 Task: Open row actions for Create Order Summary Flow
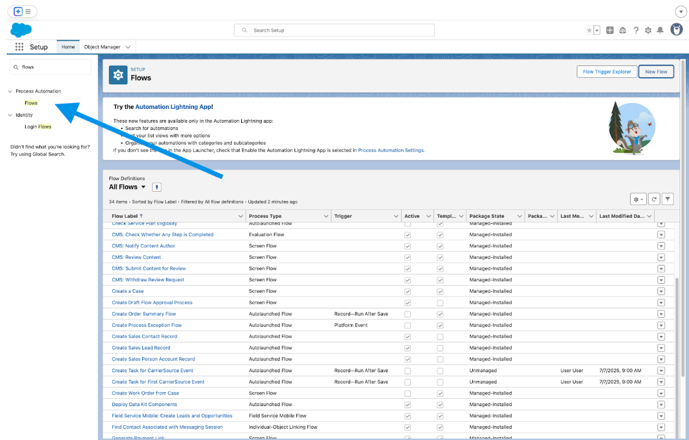coord(661,314)
